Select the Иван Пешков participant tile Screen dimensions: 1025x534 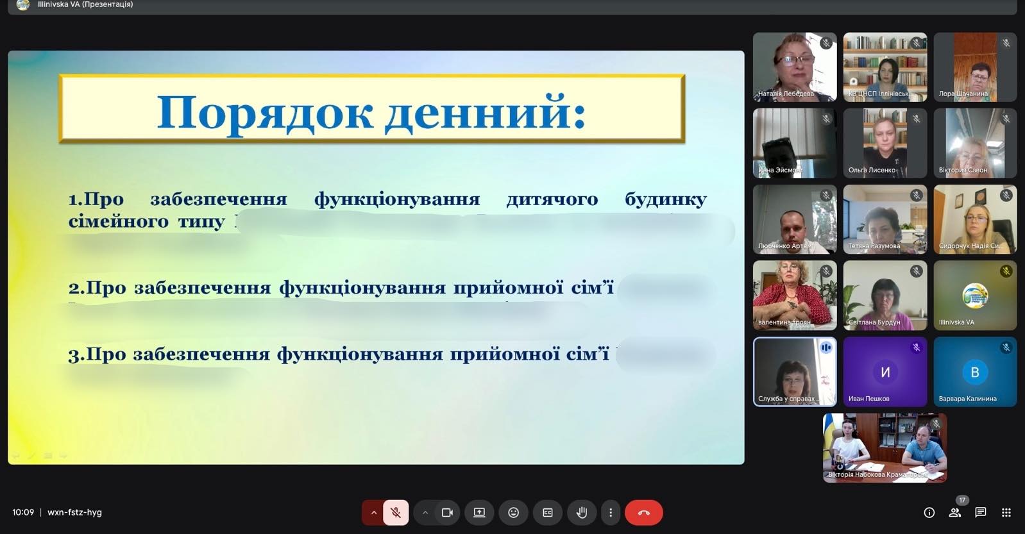coord(885,372)
